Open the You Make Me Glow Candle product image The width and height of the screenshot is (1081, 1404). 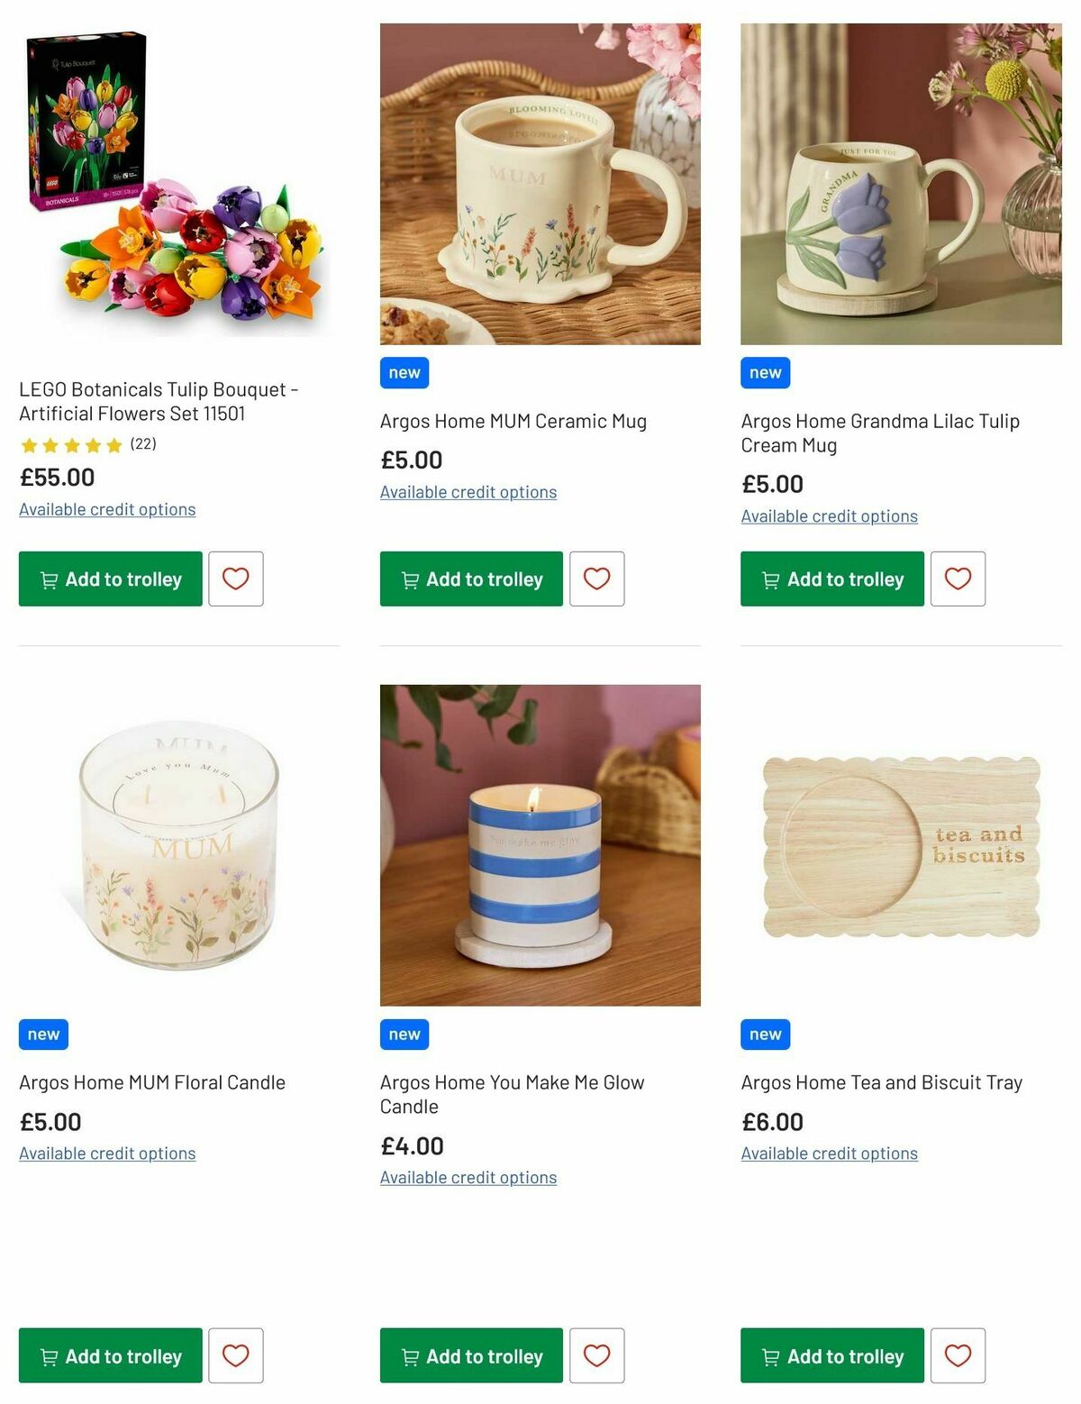point(540,844)
